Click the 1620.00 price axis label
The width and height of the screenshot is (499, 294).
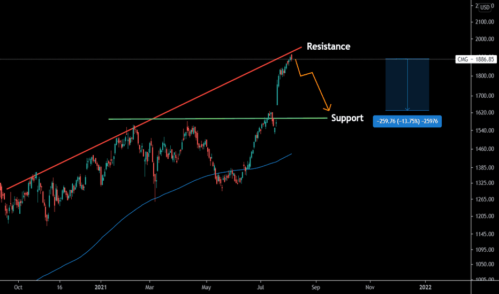(x=485, y=112)
